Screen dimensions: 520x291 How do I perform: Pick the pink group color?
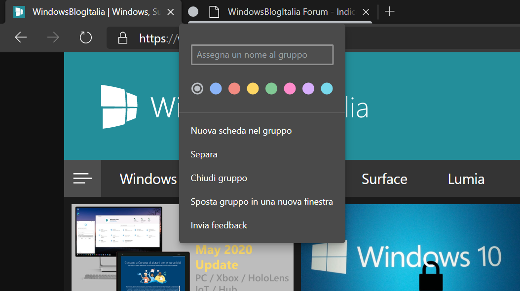(x=290, y=88)
